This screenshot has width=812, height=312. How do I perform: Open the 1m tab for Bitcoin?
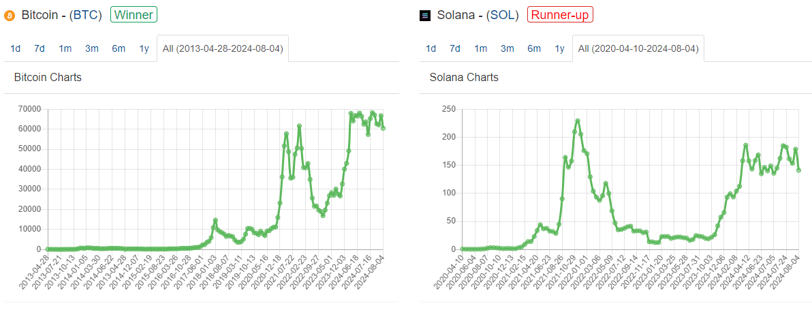[x=65, y=48]
